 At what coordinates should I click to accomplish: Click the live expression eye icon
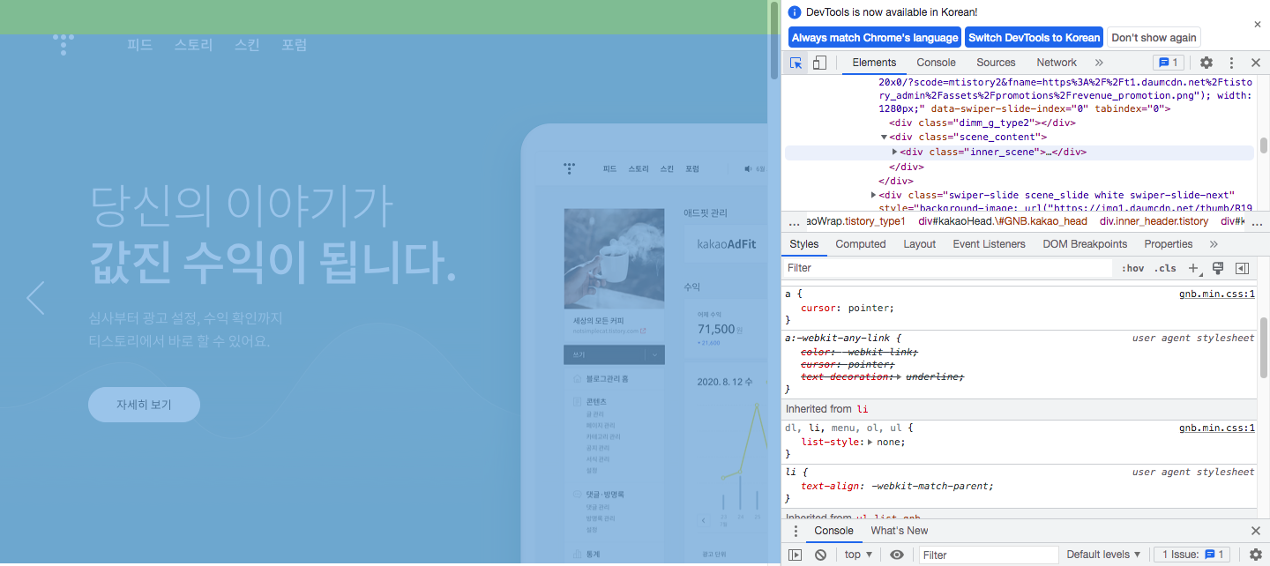897,555
